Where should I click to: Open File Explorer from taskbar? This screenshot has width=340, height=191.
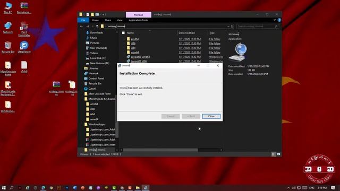(138, 188)
